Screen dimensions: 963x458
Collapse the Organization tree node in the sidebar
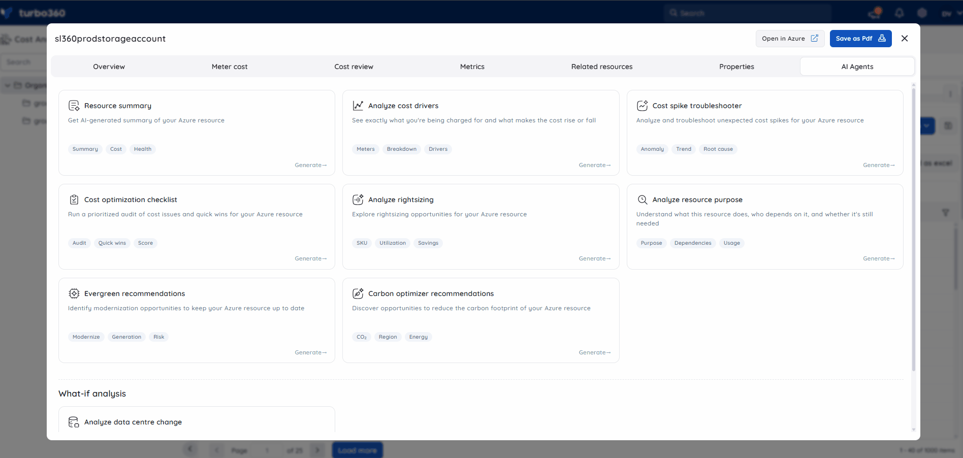click(x=8, y=85)
